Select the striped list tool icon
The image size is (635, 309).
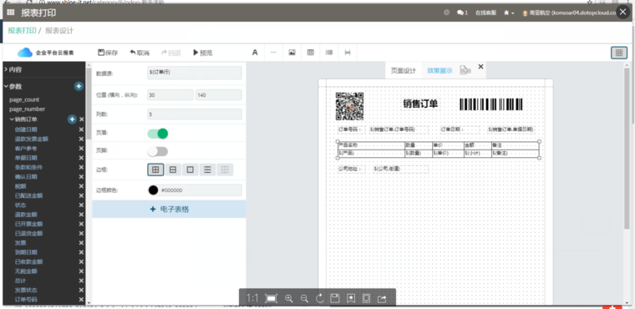pyautogui.click(x=329, y=53)
